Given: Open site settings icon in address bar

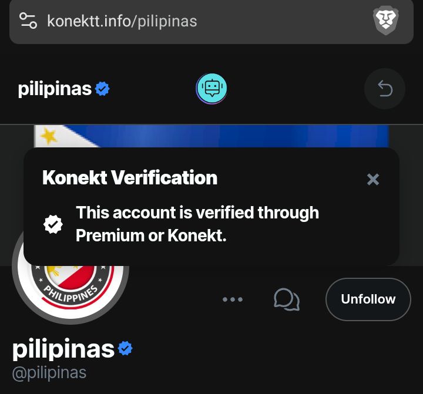Looking at the screenshot, I should click(x=28, y=21).
